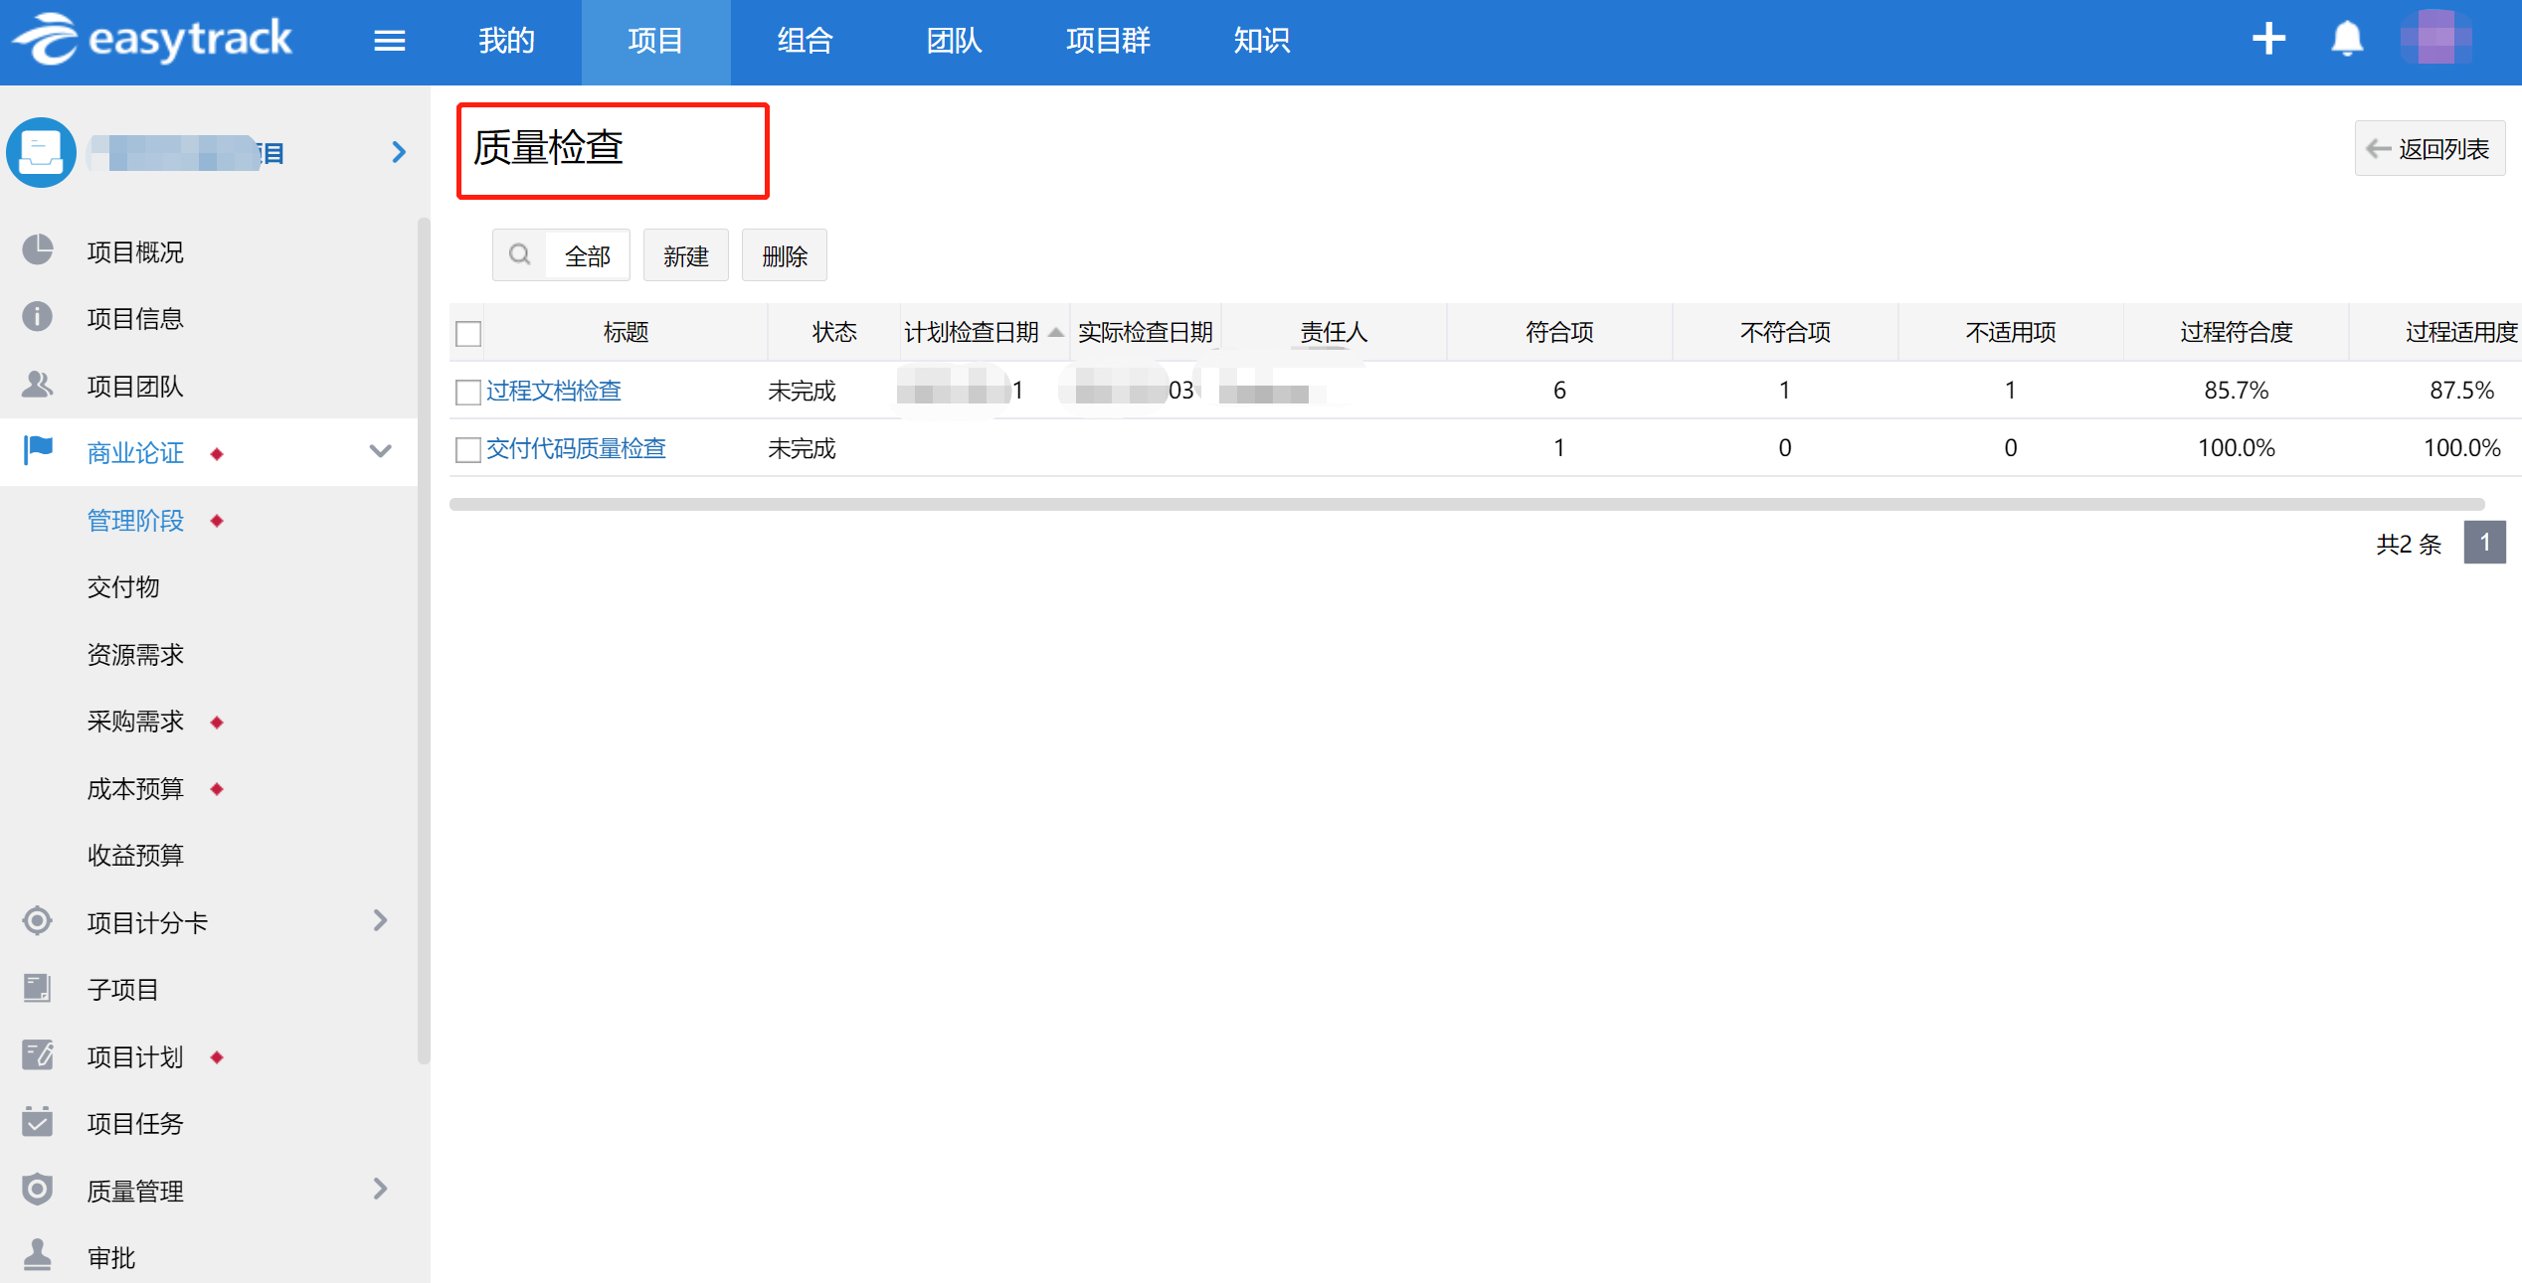Expand the project selector arrow
The width and height of the screenshot is (2522, 1283).
[x=399, y=152]
